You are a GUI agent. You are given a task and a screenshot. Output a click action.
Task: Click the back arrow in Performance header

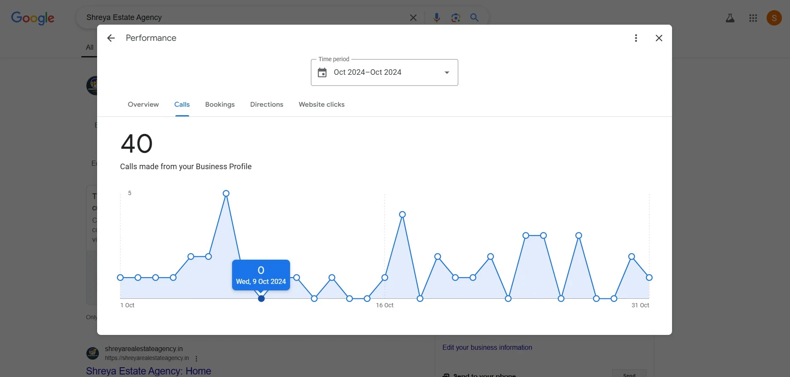pos(111,38)
